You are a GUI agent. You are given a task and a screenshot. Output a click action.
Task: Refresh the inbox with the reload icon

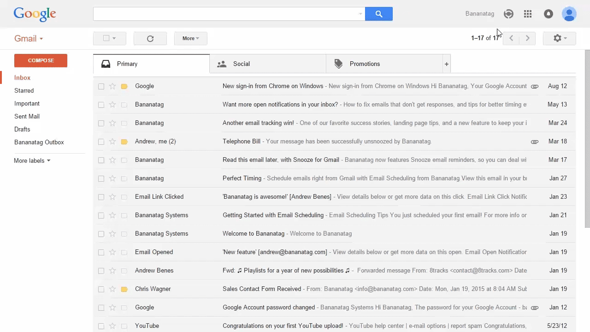pos(150,39)
